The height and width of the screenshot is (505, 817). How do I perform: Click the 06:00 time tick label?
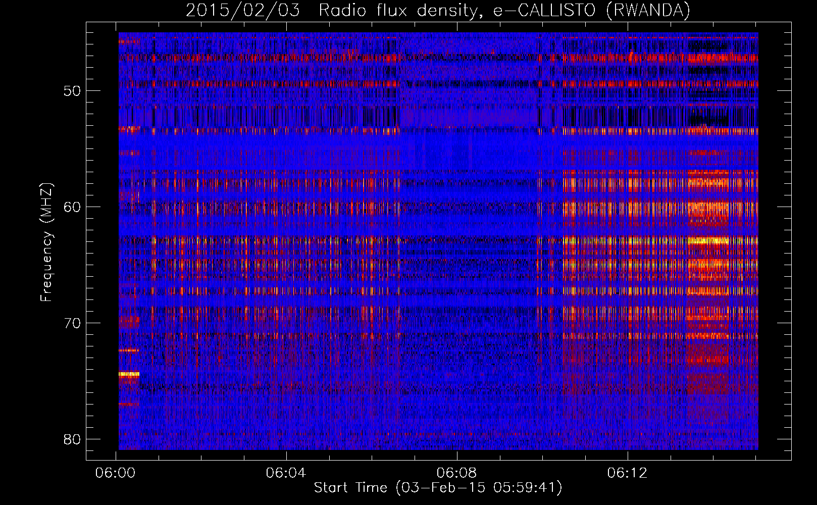(116, 473)
